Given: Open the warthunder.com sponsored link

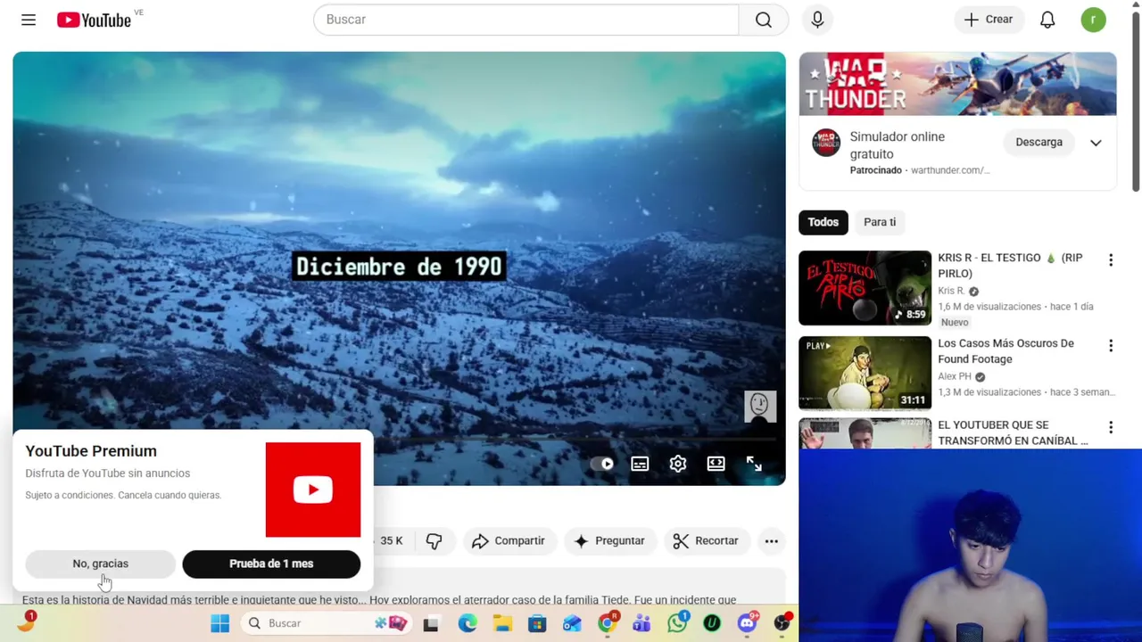Looking at the screenshot, I should click(x=950, y=170).
